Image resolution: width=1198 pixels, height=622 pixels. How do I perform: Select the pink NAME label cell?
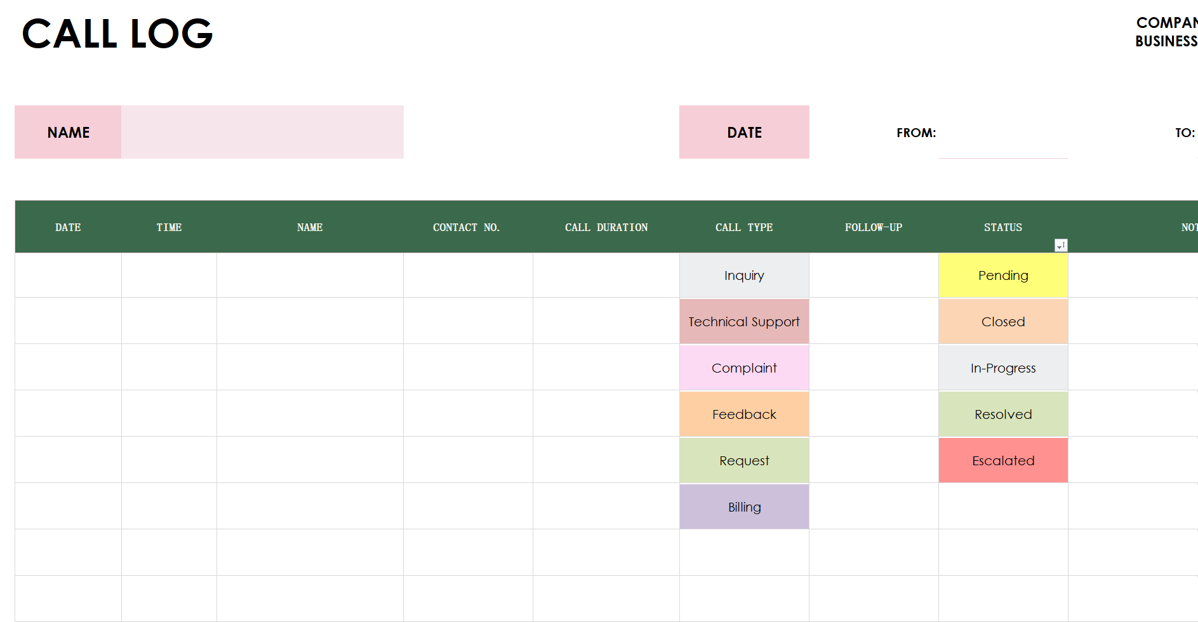[68, 132]
